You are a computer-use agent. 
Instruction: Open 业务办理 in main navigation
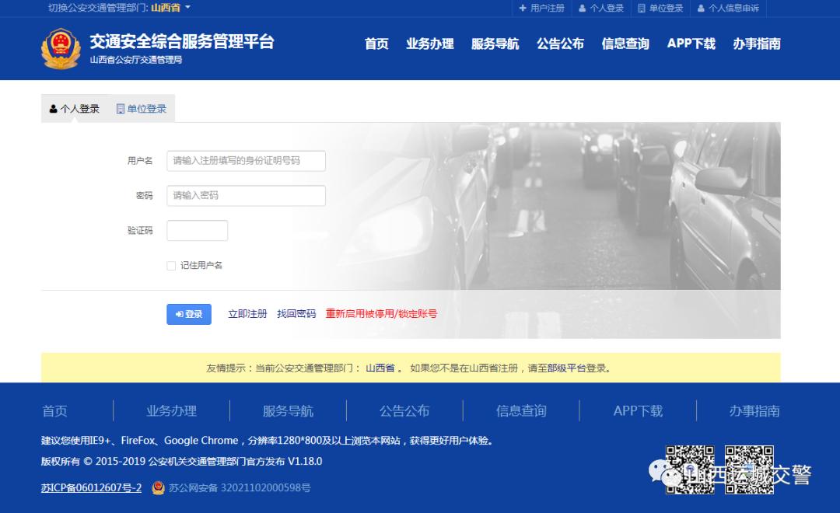pyautogui.click(x=429, y=44)
